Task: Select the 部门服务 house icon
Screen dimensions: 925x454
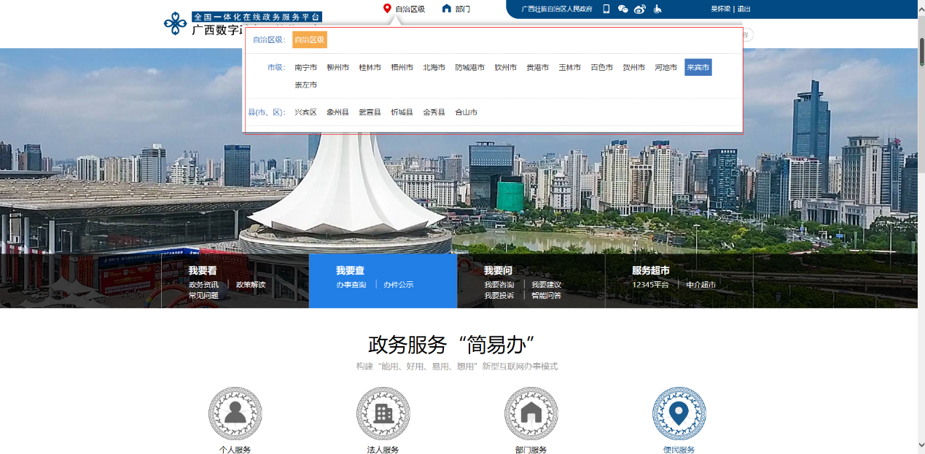Action: (531, 414)
